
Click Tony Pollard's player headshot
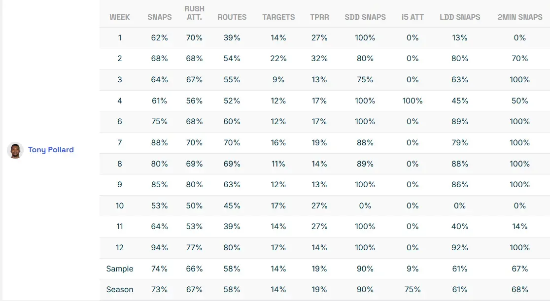(x=15, y=150)
